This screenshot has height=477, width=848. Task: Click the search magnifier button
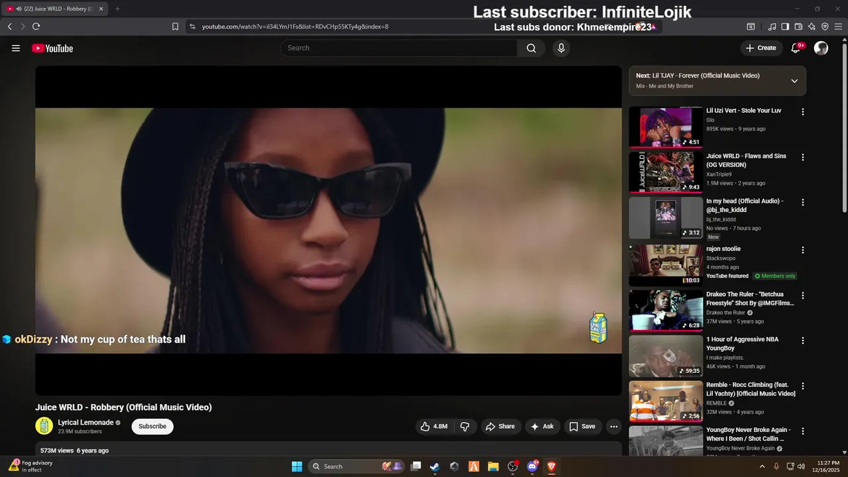pyautogui.click(x=531, y=48)
